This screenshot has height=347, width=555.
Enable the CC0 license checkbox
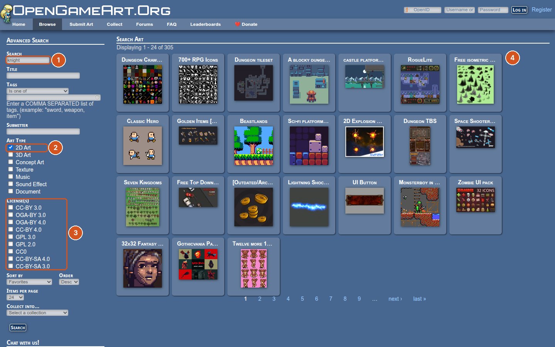tap(11, 251)
